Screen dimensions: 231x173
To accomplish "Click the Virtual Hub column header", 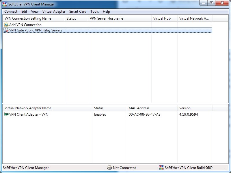I will 162,18.
